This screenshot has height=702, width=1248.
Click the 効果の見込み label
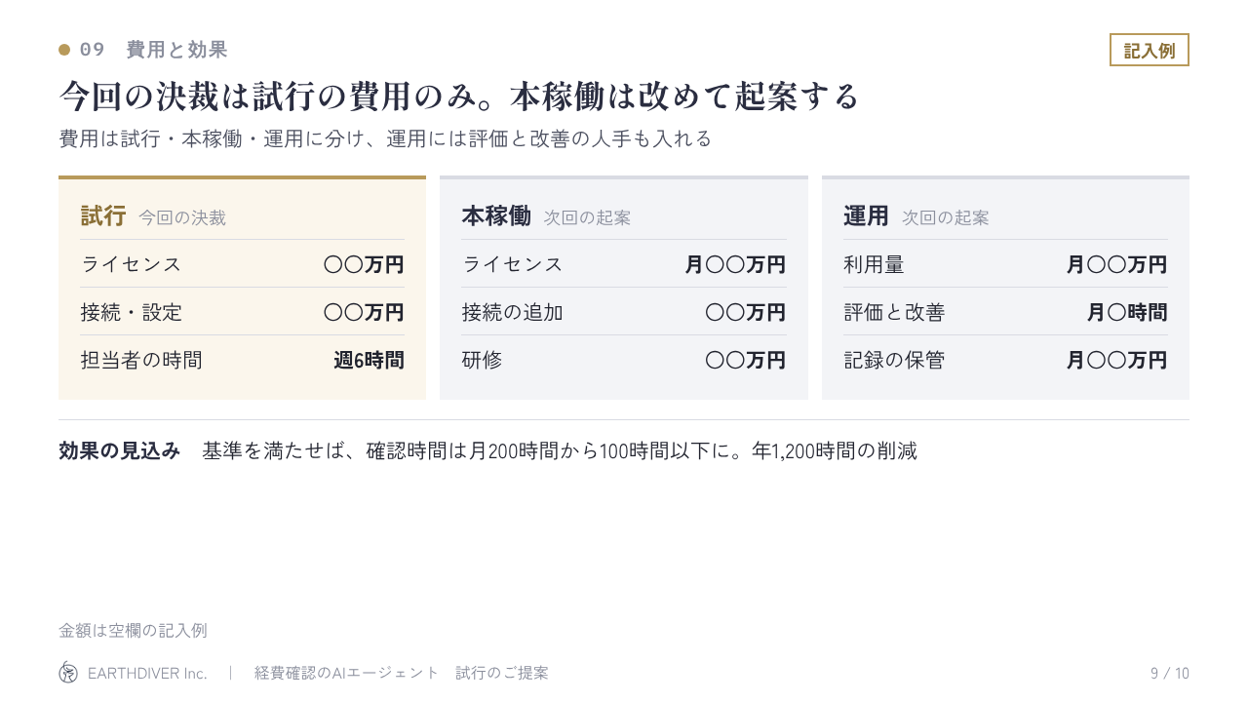click(x=120, y=450)
